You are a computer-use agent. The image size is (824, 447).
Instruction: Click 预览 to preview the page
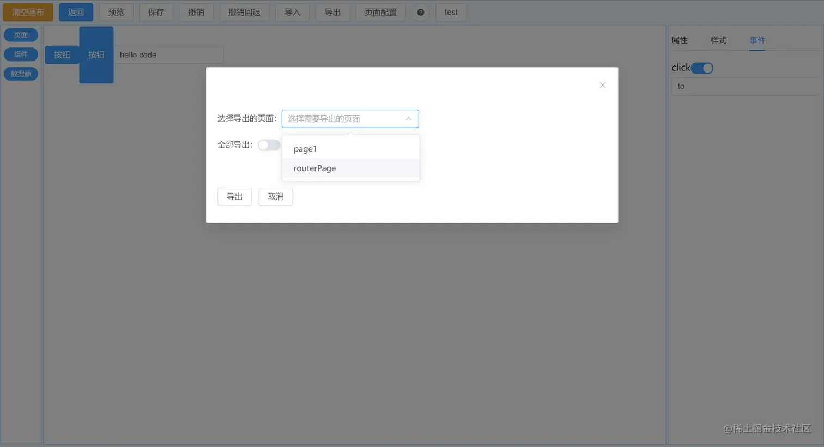coord(116,12)
